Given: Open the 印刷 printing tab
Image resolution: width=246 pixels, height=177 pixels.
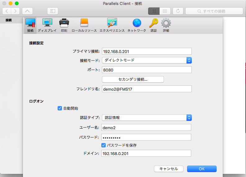Looking at the screenshot, I should tap(64, 25).
